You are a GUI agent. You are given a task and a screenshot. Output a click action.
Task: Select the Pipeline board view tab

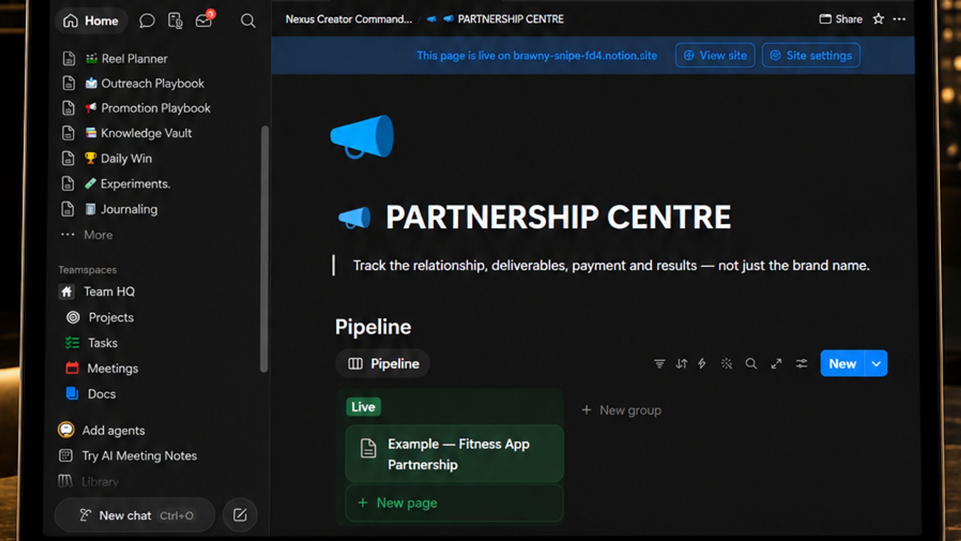tap(383, 364)
